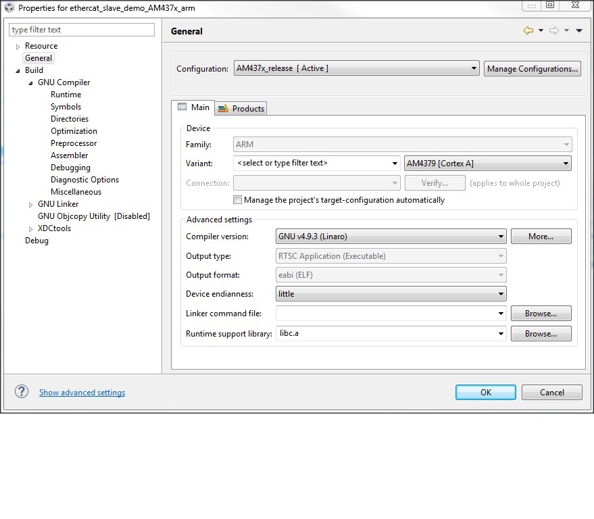Select Optimization tree item
This screenshot has height=519, width=594.
[74, 130]
